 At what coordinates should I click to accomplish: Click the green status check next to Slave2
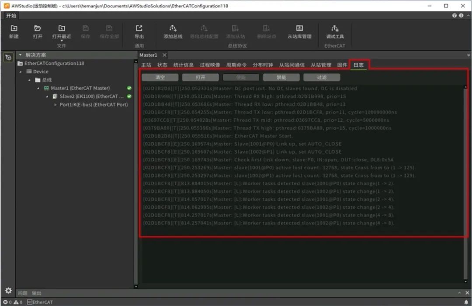[x=129, y=96]
